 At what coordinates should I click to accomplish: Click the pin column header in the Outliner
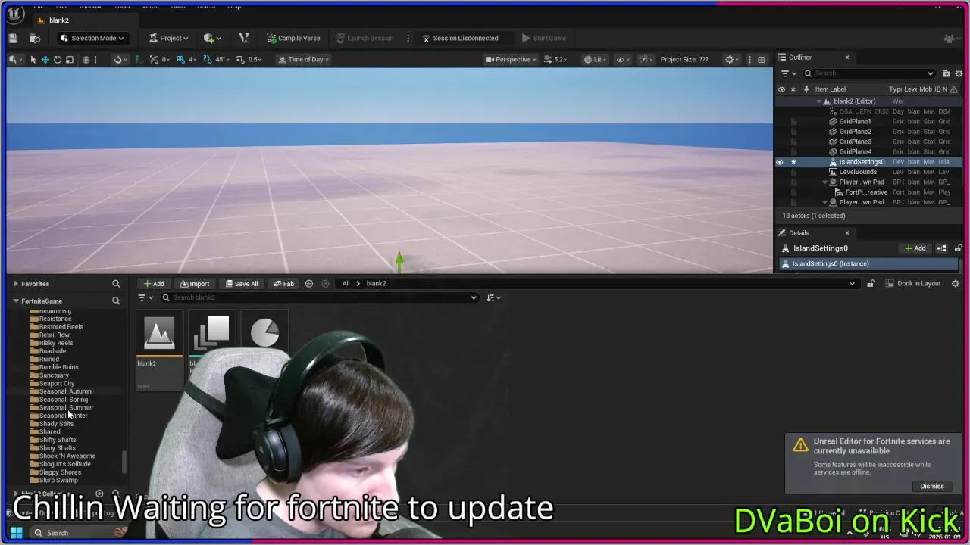pos(806,89)
